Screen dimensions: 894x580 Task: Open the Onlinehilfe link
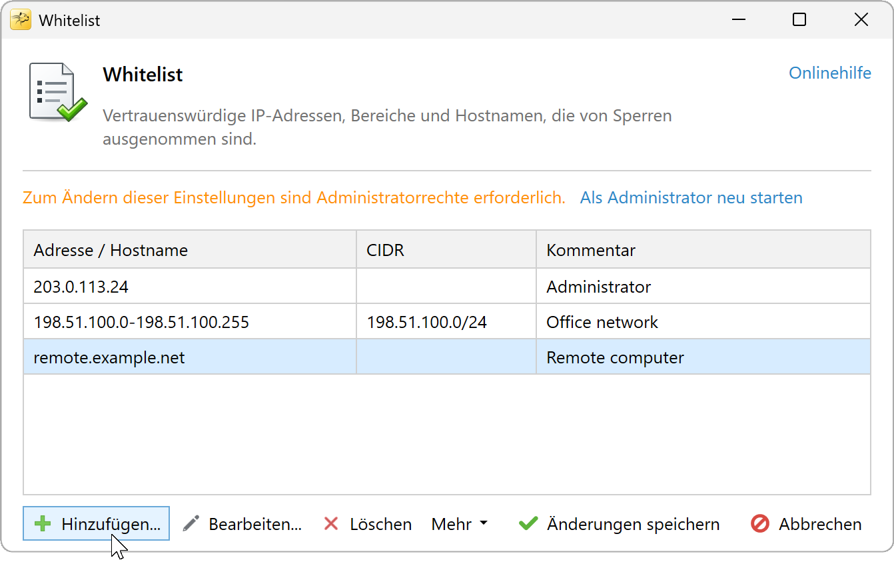tap(830, 73)
